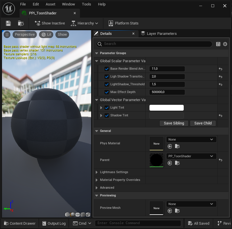Viewport: 232px width, 229px height.
Task: Toggle the LightShadow_Threshold checkbox
Action: (x=107, y=84)
